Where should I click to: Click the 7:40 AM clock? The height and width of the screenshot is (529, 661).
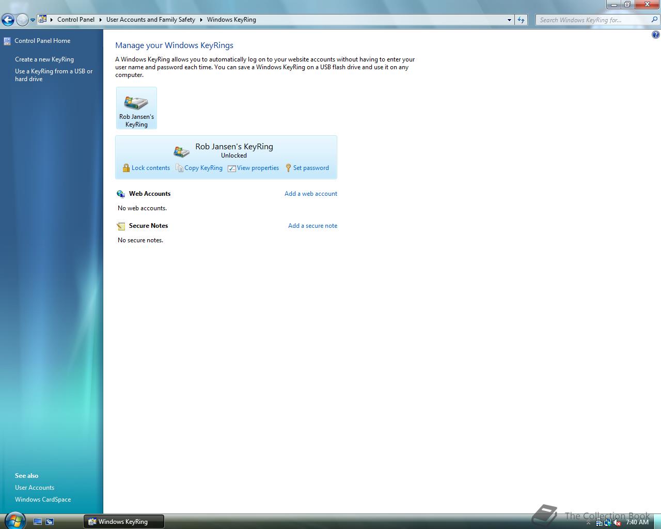637,522
